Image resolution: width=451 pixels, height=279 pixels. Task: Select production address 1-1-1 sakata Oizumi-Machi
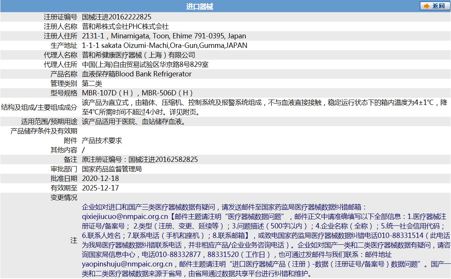pyautogui.click(x=165, y=46)
